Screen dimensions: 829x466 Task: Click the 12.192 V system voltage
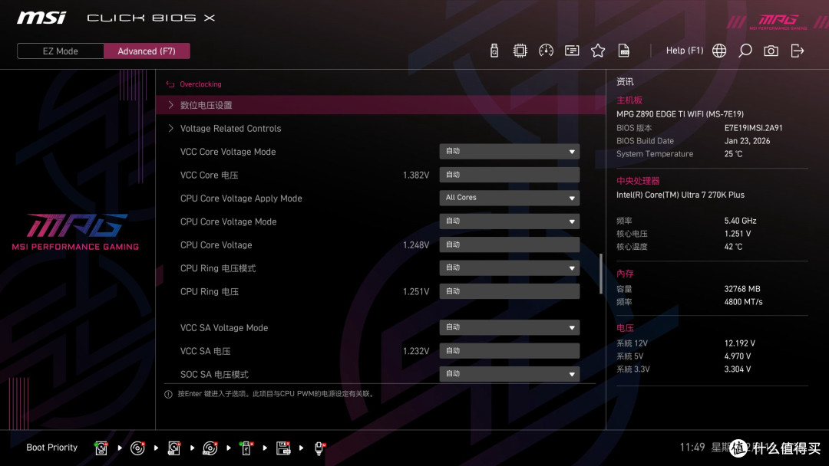coord(740,343)
